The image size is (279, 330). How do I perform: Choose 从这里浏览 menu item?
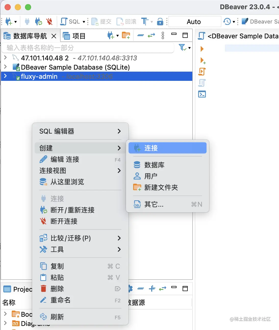click(x=80, y=182)
